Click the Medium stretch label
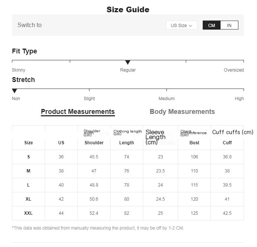This screenshot has height=247, width=257. coord(167,99)
